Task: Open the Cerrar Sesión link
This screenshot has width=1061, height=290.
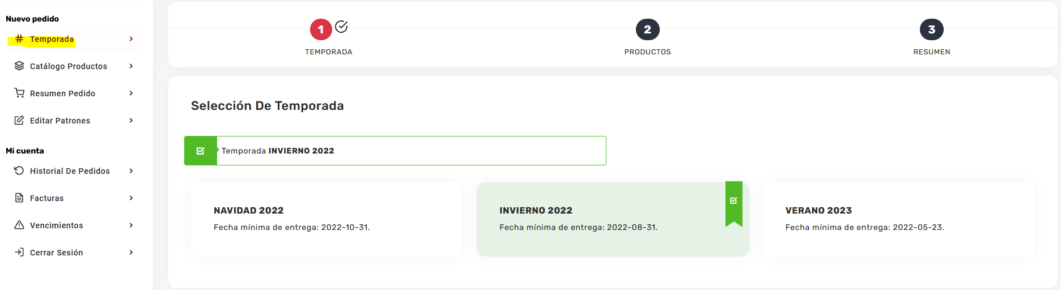Action: pyautogui.click(x=57, y=253)
